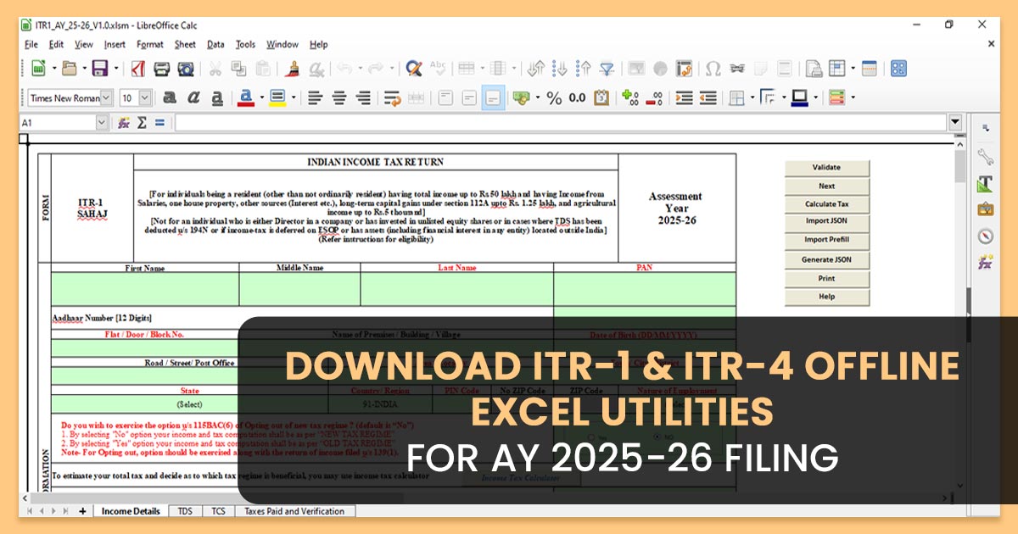Click the Clone Formatting paintbrush icon
Viewport: 1018px width, 534px height.
click(x=293, y=69)
